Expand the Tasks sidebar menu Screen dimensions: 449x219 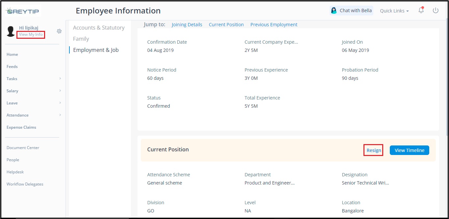click(12, 78)
